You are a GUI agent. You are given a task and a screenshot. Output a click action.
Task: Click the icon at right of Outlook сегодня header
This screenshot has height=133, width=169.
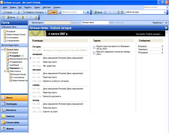(166, 28)
